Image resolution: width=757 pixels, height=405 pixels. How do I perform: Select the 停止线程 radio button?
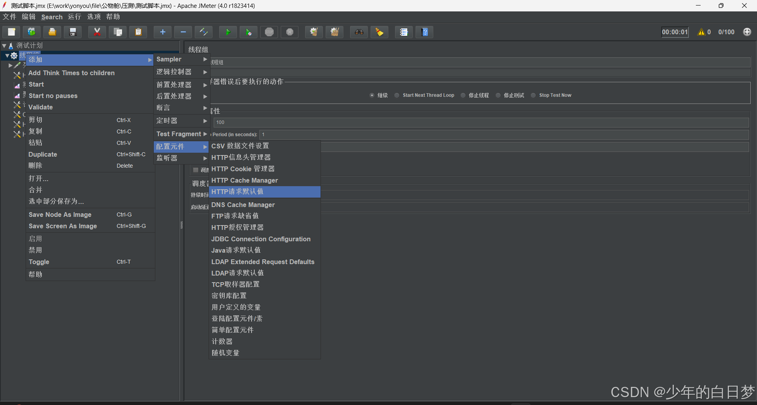pos(463,95)
